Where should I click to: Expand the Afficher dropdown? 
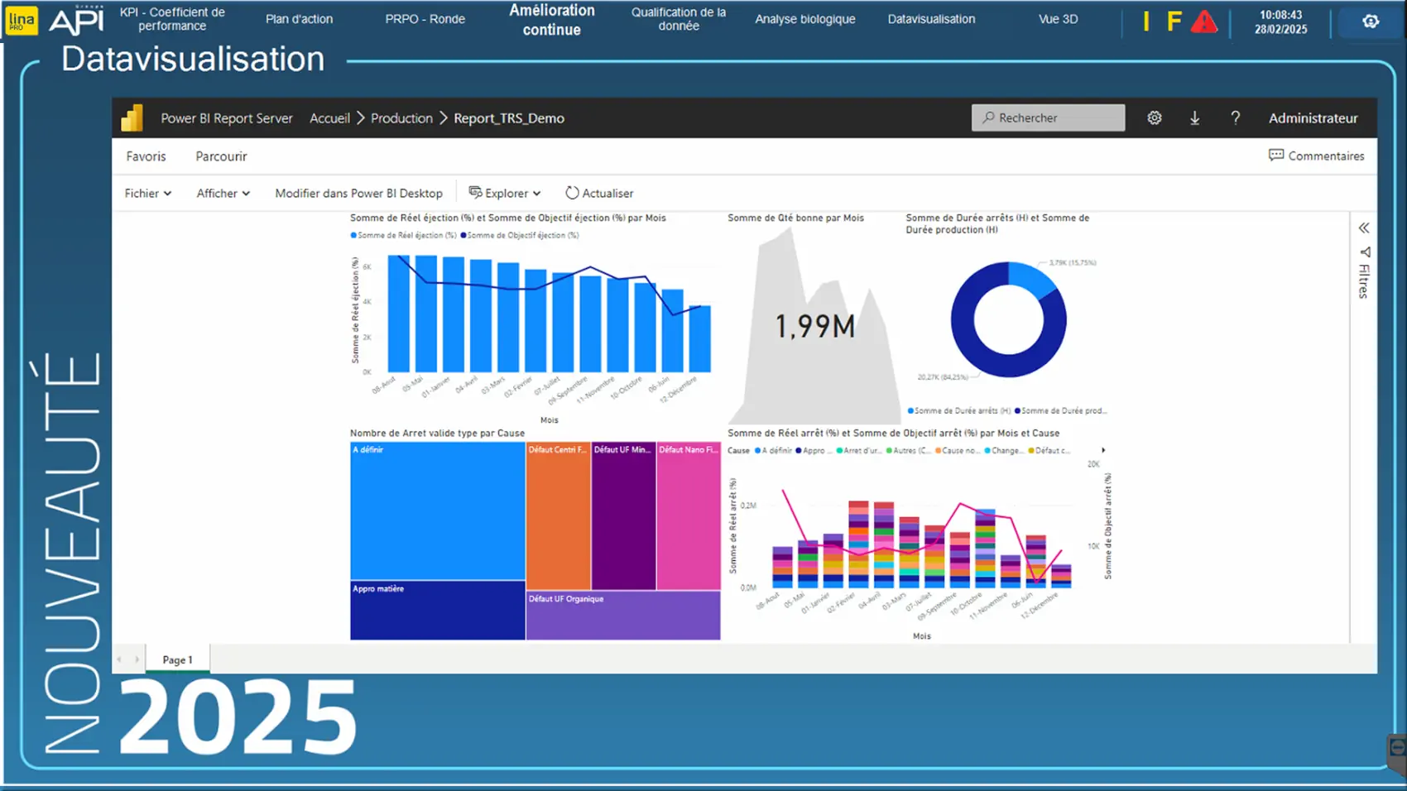click(223, 193)
